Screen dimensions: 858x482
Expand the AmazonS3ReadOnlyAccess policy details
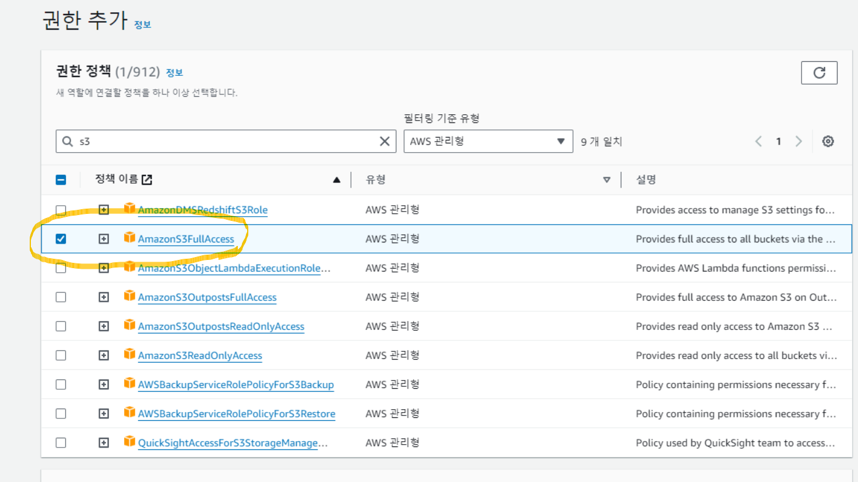(x=104, y=356)
